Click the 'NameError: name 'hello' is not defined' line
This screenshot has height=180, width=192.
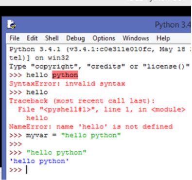91,126
